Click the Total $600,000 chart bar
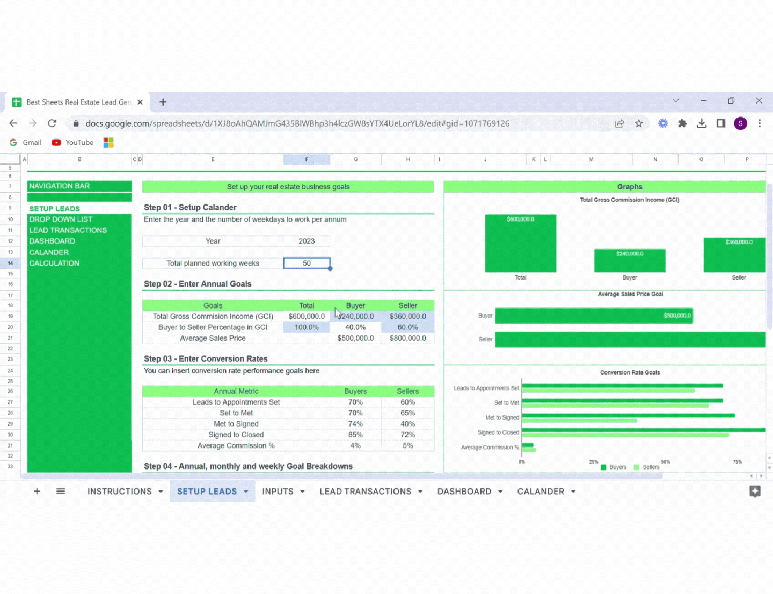The width and height of the screenshot is (773, 594). [520, 243]
